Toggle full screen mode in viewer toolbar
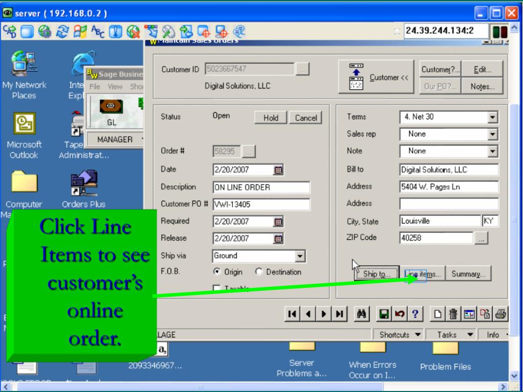 [27, 32]
